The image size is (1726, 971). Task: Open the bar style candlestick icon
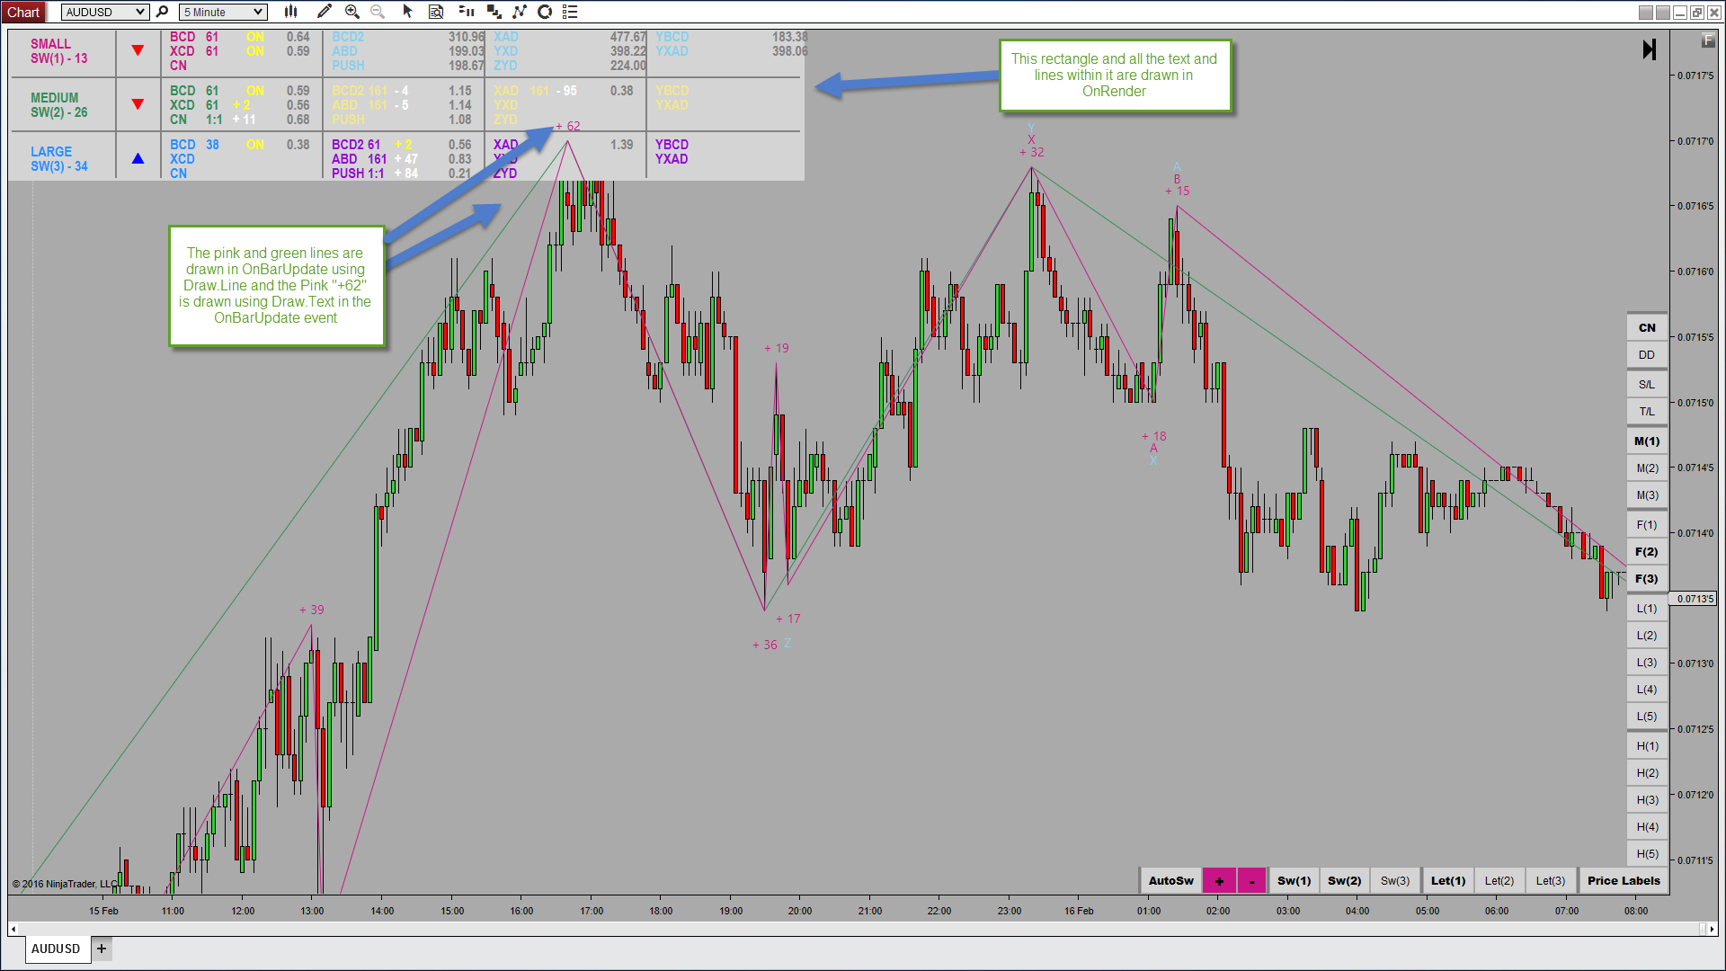pos(290,12)
